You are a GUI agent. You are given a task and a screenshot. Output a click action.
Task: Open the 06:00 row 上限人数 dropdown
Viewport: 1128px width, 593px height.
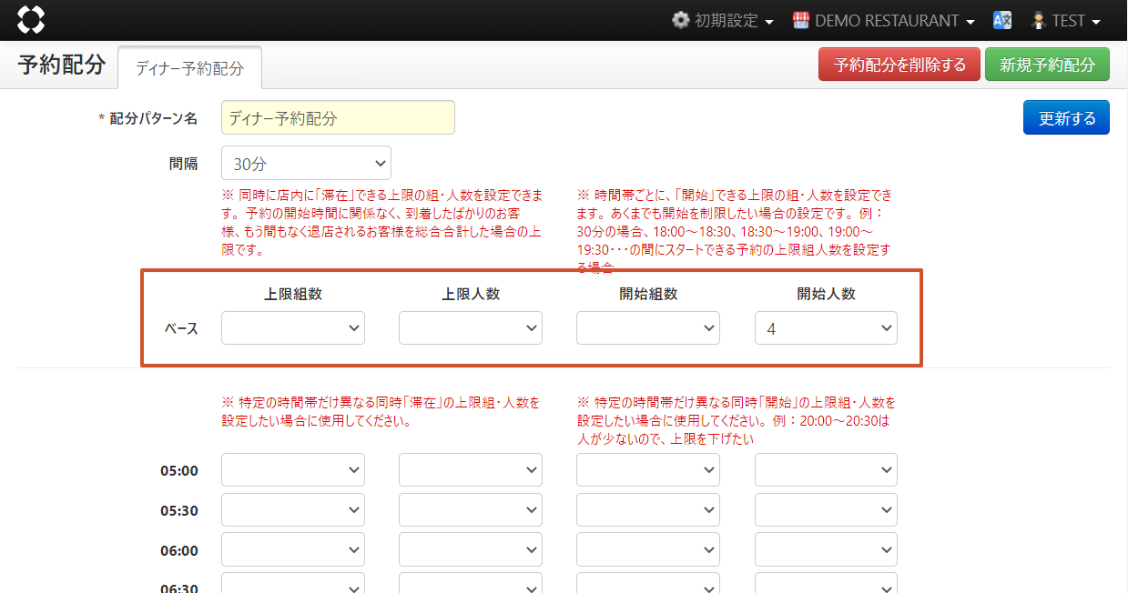point(471,549)
